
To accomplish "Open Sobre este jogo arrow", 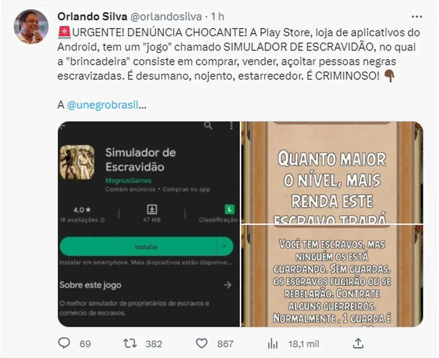I will pos(227,285).
